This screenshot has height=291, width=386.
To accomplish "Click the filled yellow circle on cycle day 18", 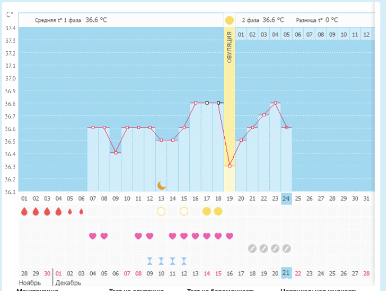I will [218, 211].
